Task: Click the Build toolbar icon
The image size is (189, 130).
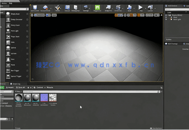Action: pyautogui.click(x=129, y=7)
